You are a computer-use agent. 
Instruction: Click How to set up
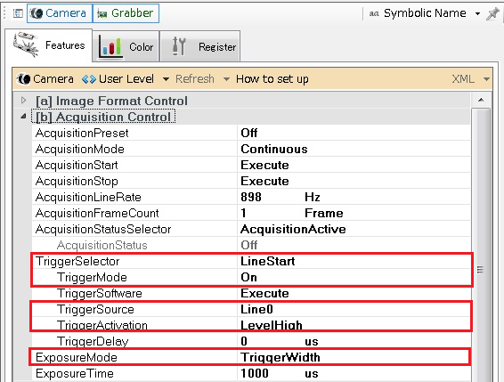point(272,78)
